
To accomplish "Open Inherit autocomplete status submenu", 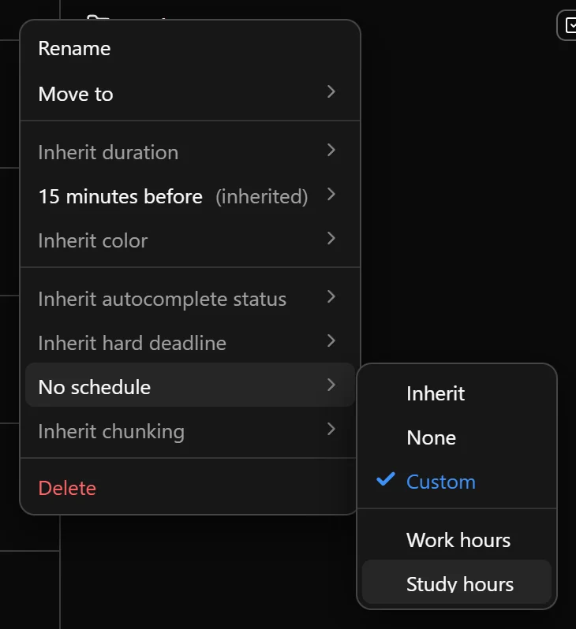I will pos(189,299).
